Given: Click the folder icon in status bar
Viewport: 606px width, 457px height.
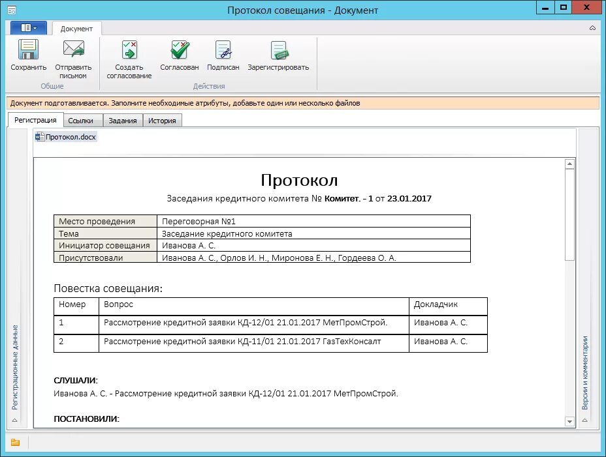Looking at the screenshot, I should (16, 443).
